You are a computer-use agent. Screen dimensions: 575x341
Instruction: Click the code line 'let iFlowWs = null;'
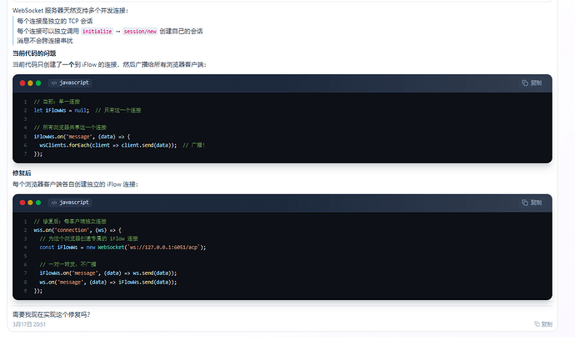click(61, 111)
